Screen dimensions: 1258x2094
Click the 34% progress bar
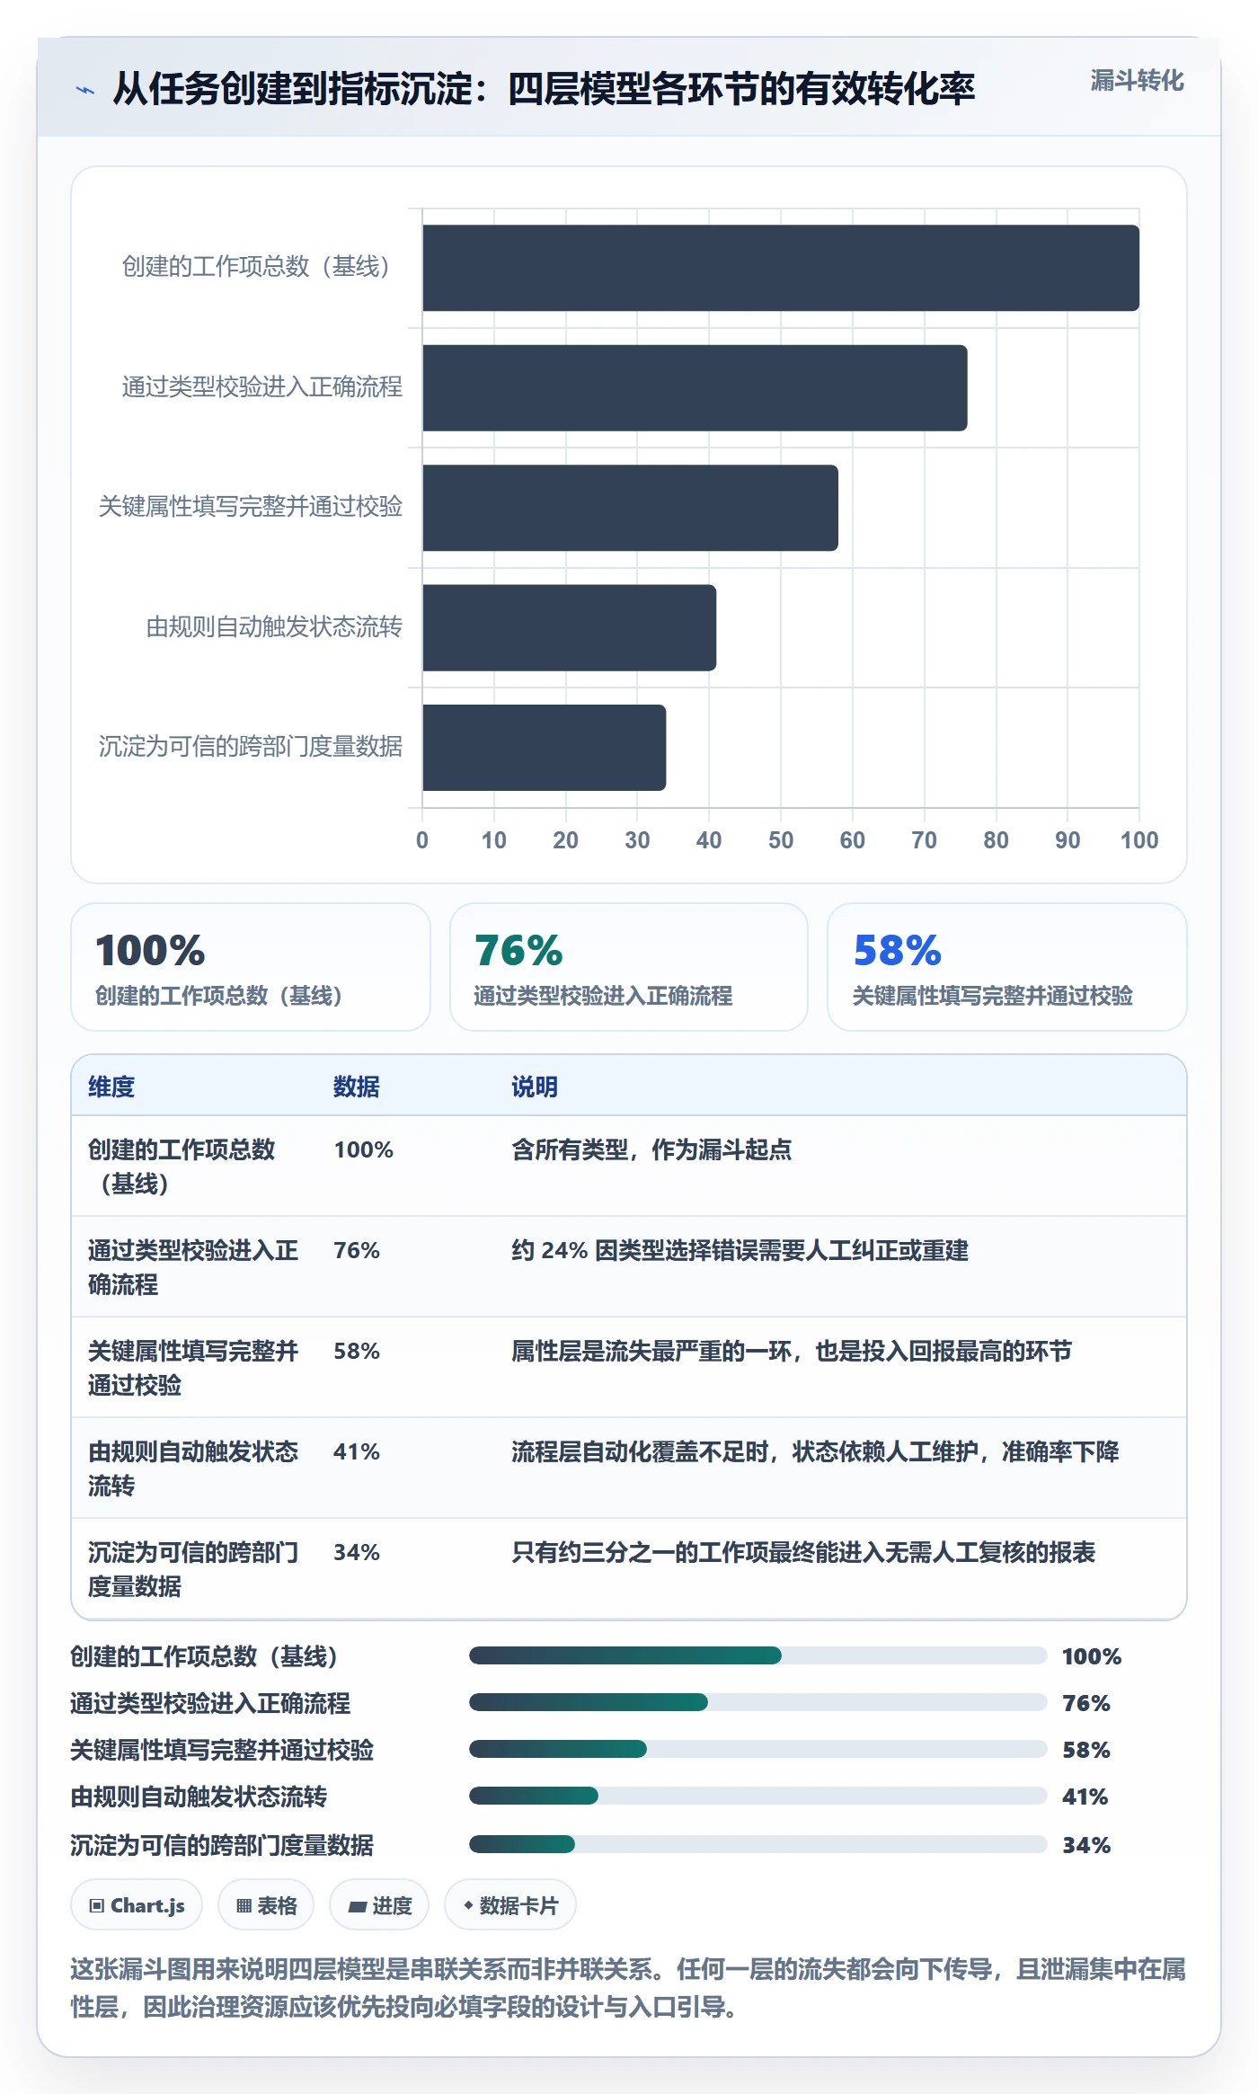(x=757, y=1844)
